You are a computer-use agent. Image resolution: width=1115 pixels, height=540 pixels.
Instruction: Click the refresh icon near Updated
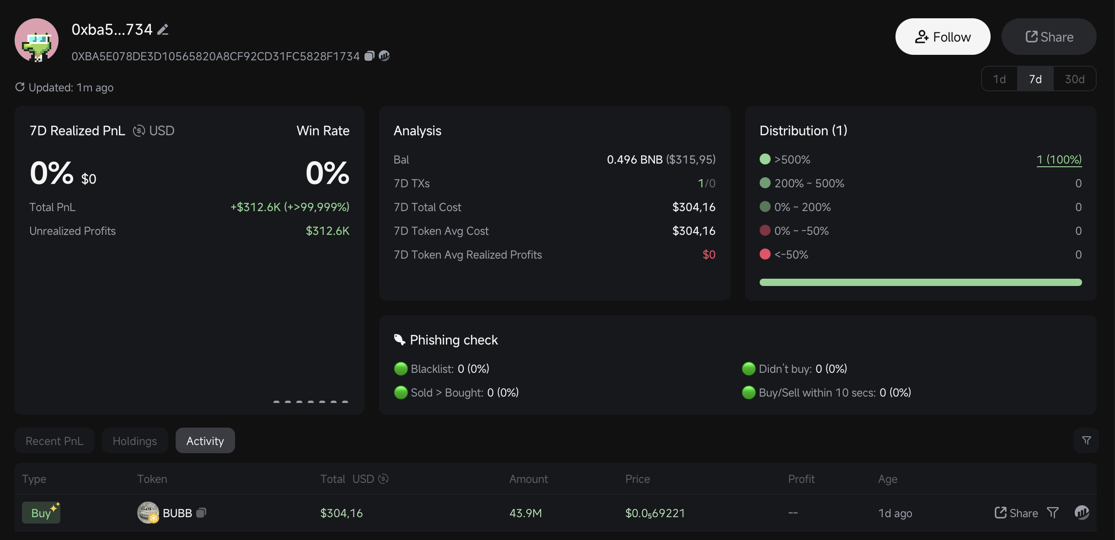point(20,87)
